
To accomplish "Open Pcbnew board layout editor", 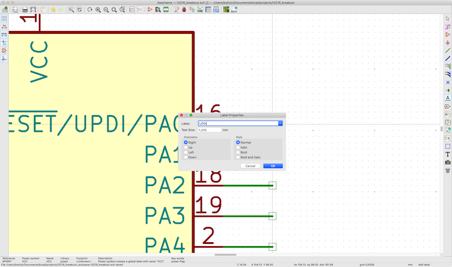I will pyautogui.click(x=227, y=10).
